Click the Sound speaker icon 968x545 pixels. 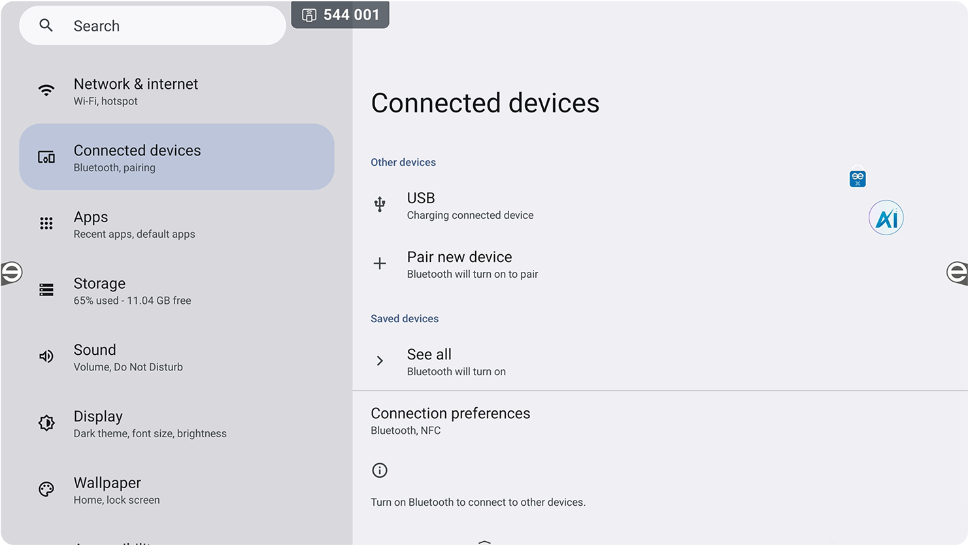pos(46,356)
